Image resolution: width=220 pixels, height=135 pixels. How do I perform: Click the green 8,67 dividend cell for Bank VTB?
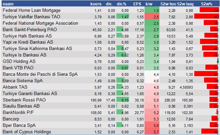click(x=123, y=68)
